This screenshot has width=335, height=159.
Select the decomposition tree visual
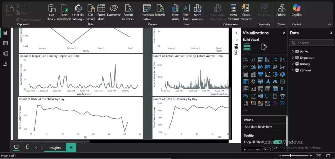click(x=260, y=96)
